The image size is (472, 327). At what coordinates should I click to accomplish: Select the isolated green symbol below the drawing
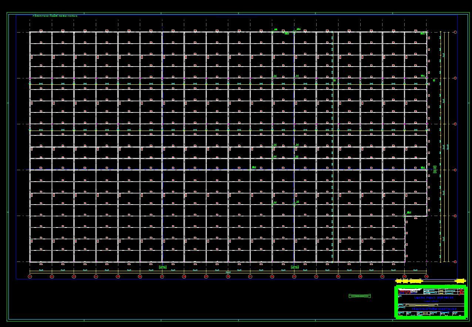coord(360,296)
